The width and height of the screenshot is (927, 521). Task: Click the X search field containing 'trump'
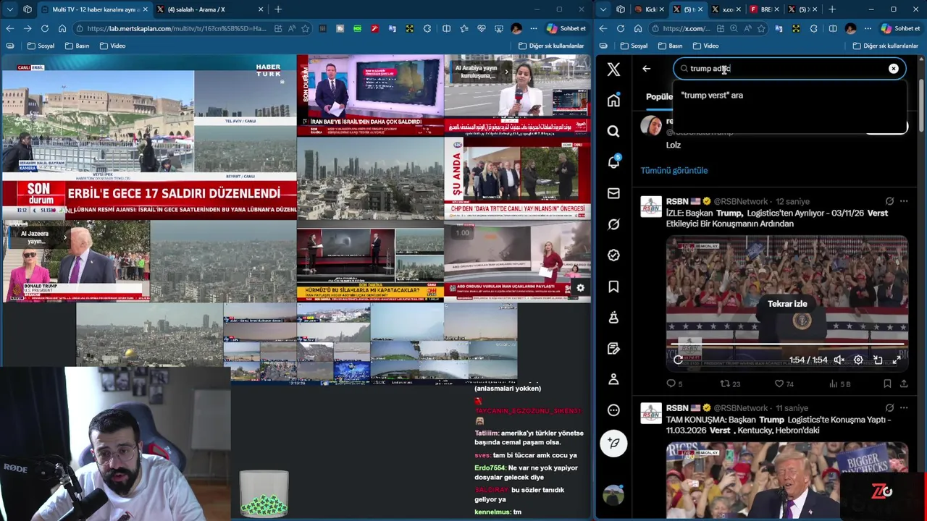coord(789,69)
